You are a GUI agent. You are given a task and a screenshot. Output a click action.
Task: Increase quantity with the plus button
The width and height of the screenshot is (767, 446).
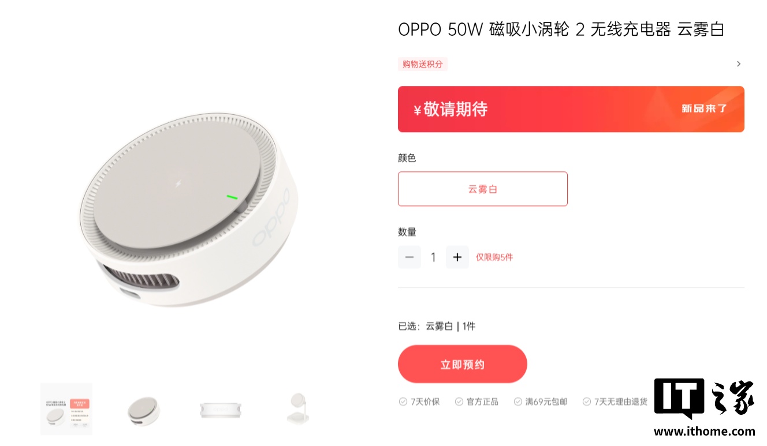457,257
